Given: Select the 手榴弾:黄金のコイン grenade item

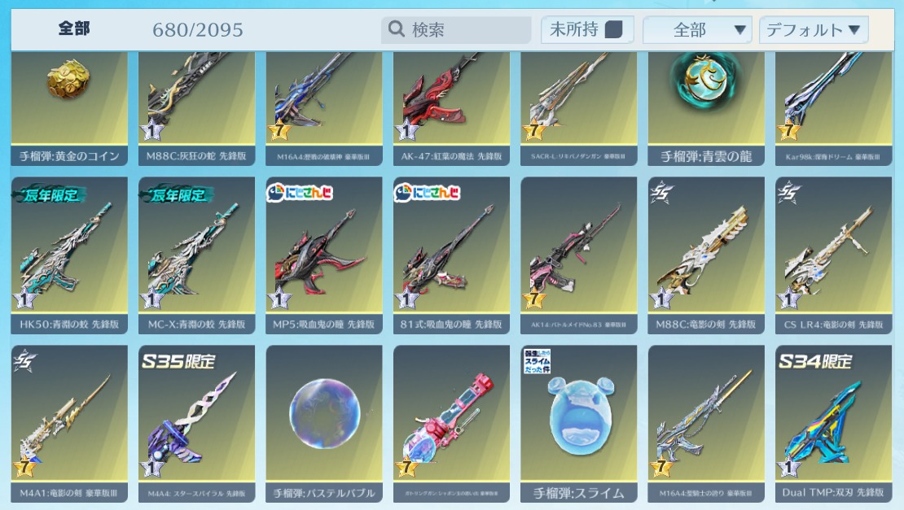Looking at the screenshot, I should pos(69,108).
